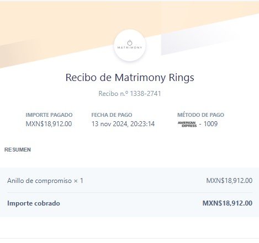The image size is (259, 243).
Task: Click the divider line between summary rows
Action: pos(130,192)
